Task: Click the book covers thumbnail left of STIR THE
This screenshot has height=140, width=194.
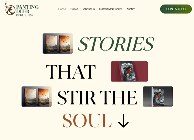Action: pos(37,97)
